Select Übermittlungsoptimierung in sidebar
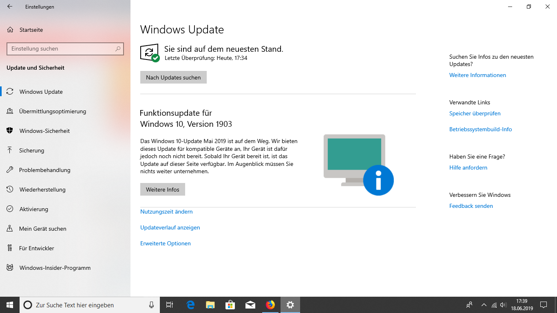Viewport: 557px width, 313px height. click(65, 111)
